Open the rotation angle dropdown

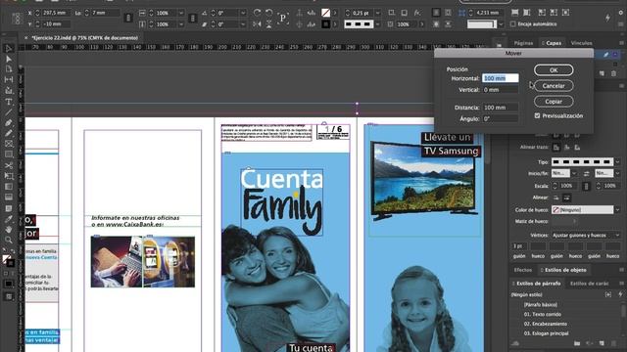pos(243,13)
